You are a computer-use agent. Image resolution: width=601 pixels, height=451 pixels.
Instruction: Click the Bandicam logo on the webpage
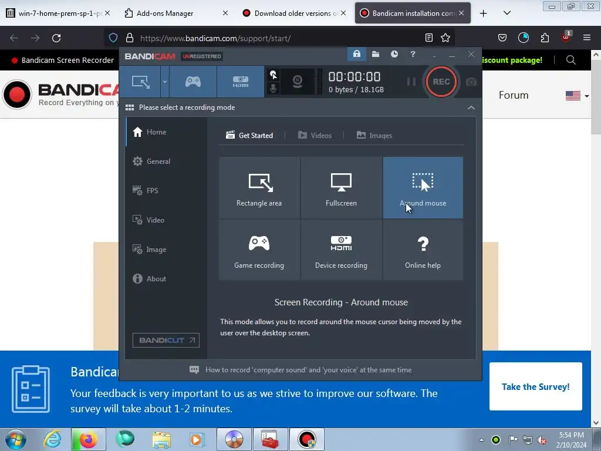click(61, 95)
